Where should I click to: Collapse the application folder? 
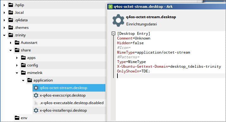tap(23, 81)
